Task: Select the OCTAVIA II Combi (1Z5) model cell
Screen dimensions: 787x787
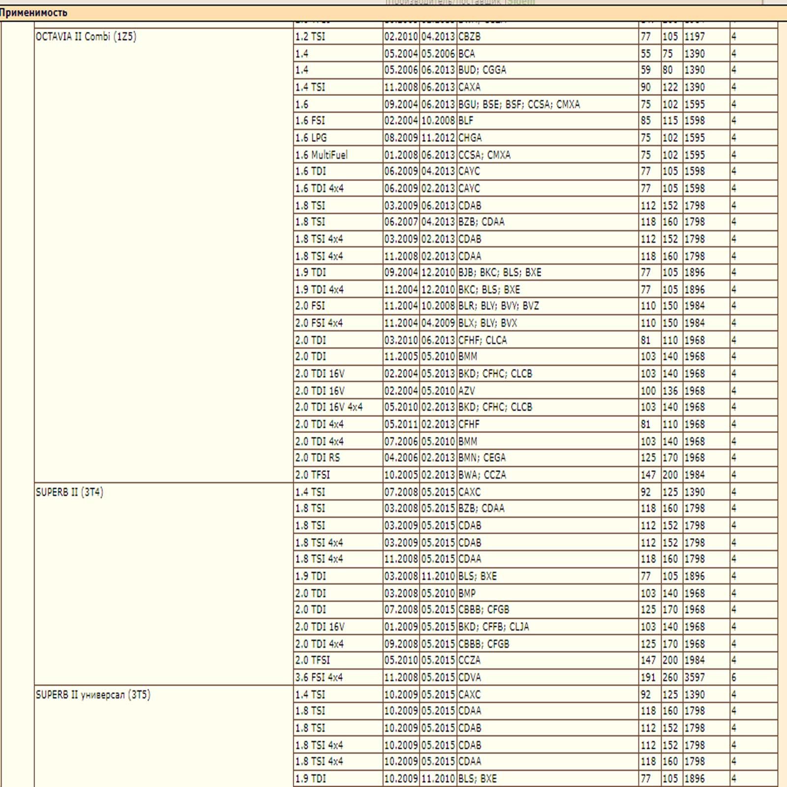Action: coord(164,255)
